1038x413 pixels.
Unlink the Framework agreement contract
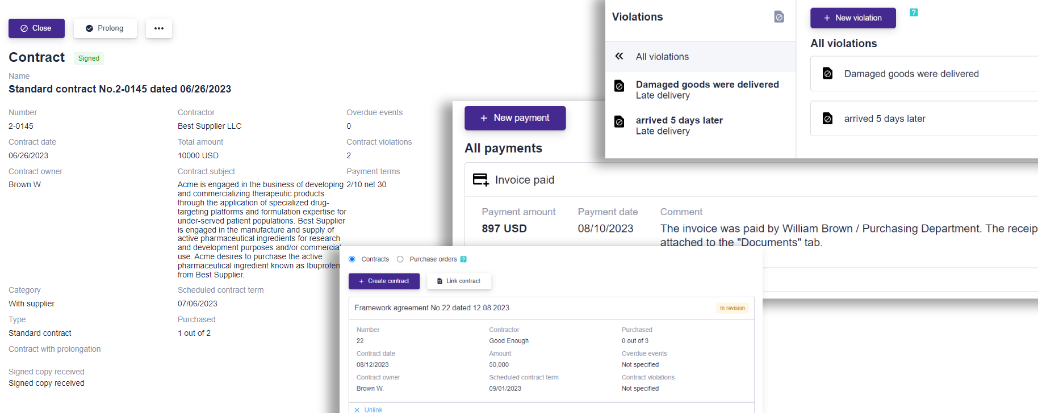point(368,409)
